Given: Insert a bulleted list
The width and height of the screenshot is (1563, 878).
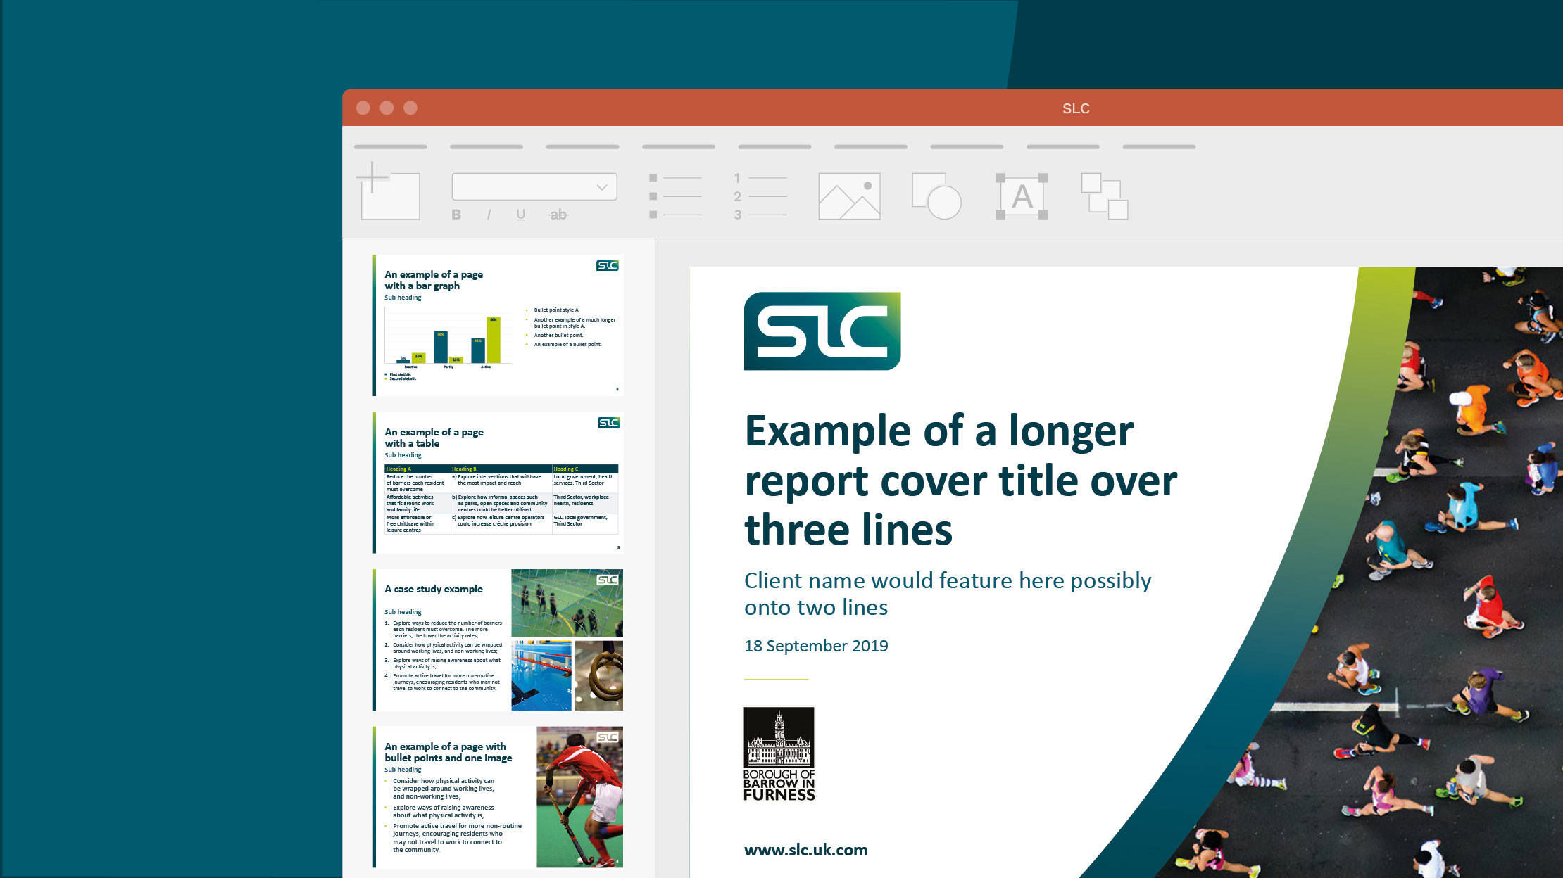Looking at the screenshot, I should [675, 196].
